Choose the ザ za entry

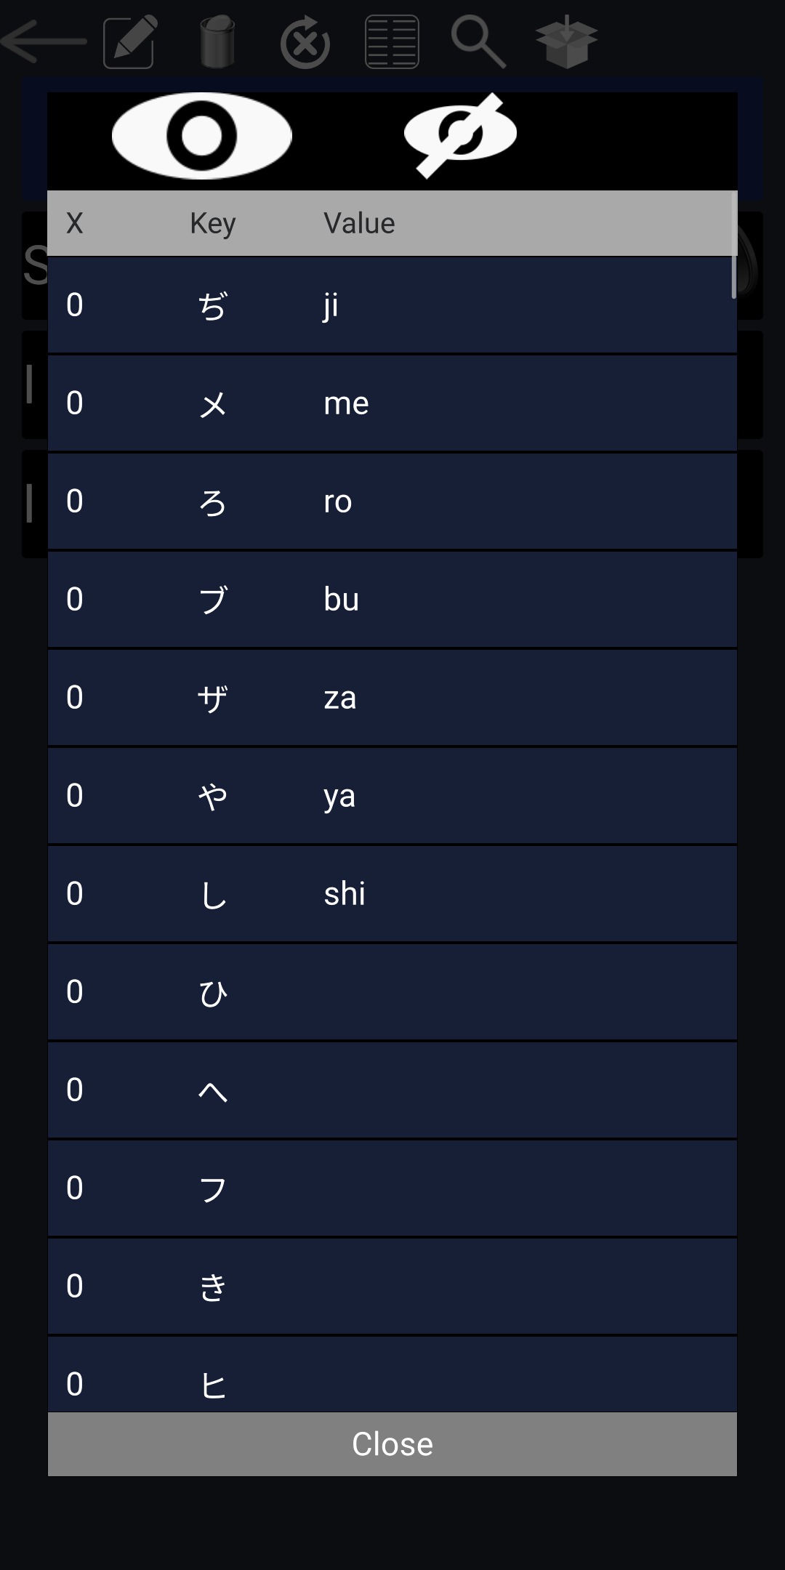[392, 698]
